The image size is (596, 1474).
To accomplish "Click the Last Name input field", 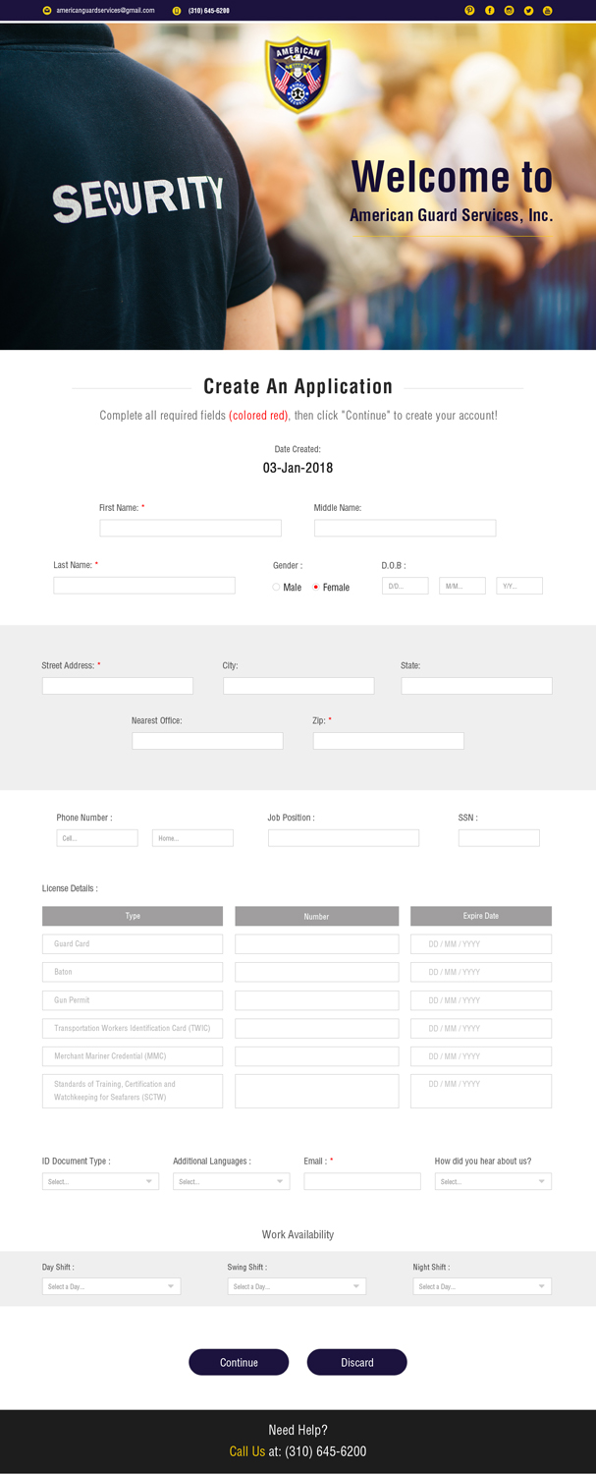I will click(144, 586).
